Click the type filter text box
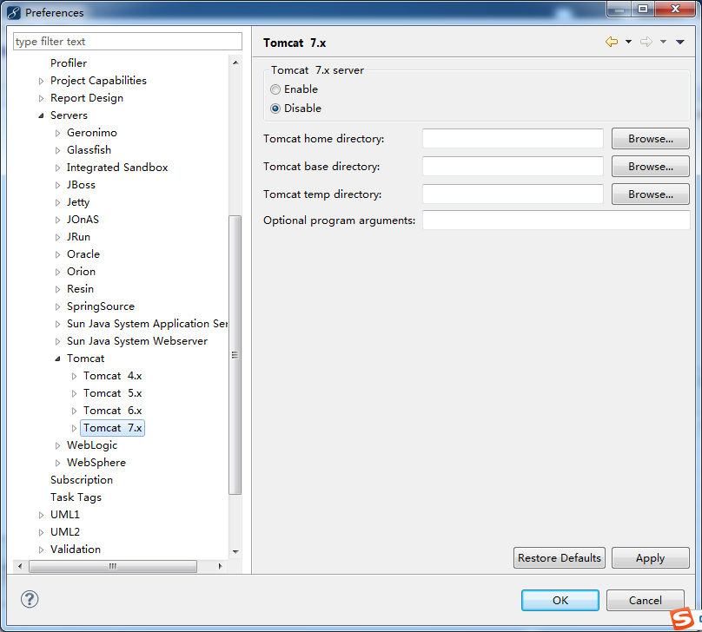Viewport: 702px width, 632px height. [x=128, y=41]
